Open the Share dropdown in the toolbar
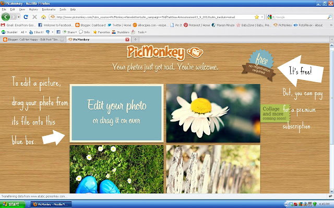Image resolution: width=334 pixels, height=208 pixels. (x=69, y=32)
